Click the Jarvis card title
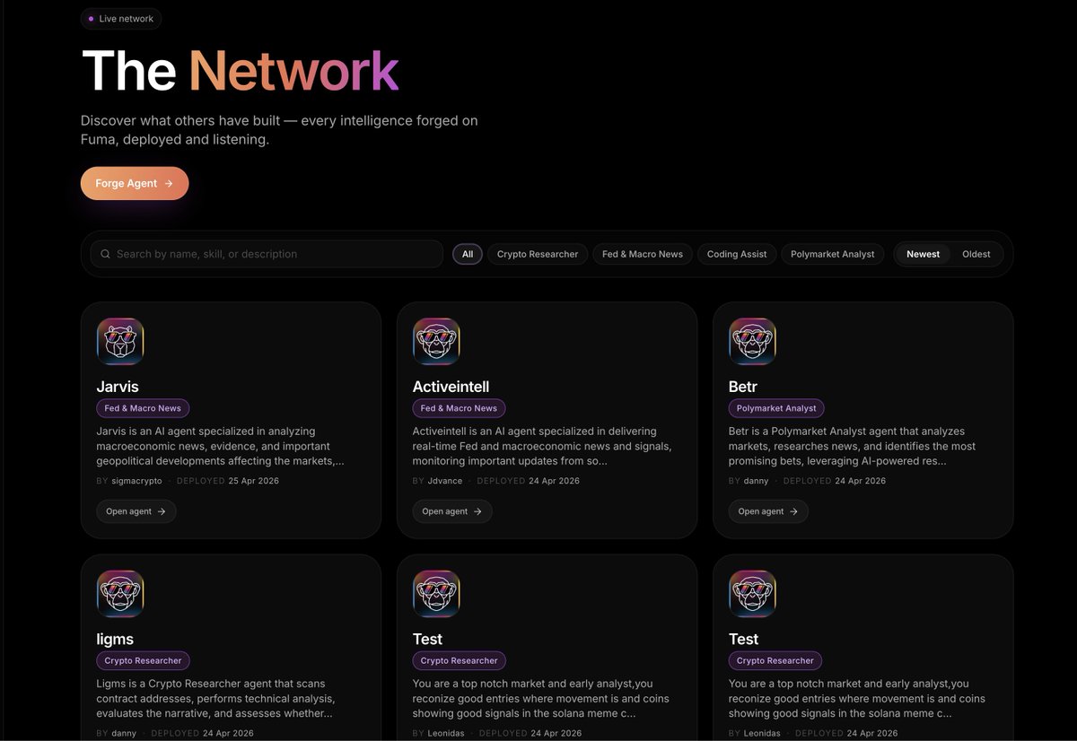 (x=118, y=387)
